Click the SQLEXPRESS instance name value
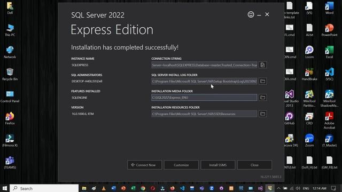This screenshot has width=342, height=192. (80, 65)
